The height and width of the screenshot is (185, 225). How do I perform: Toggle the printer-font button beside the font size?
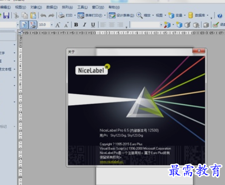pyautogui.click(x=33, y=25)
